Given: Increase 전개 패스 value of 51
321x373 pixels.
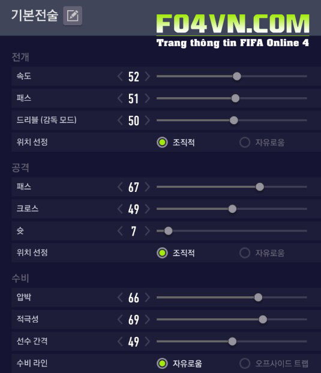Looking at the screenshot, I should click(x=148, y=98).
